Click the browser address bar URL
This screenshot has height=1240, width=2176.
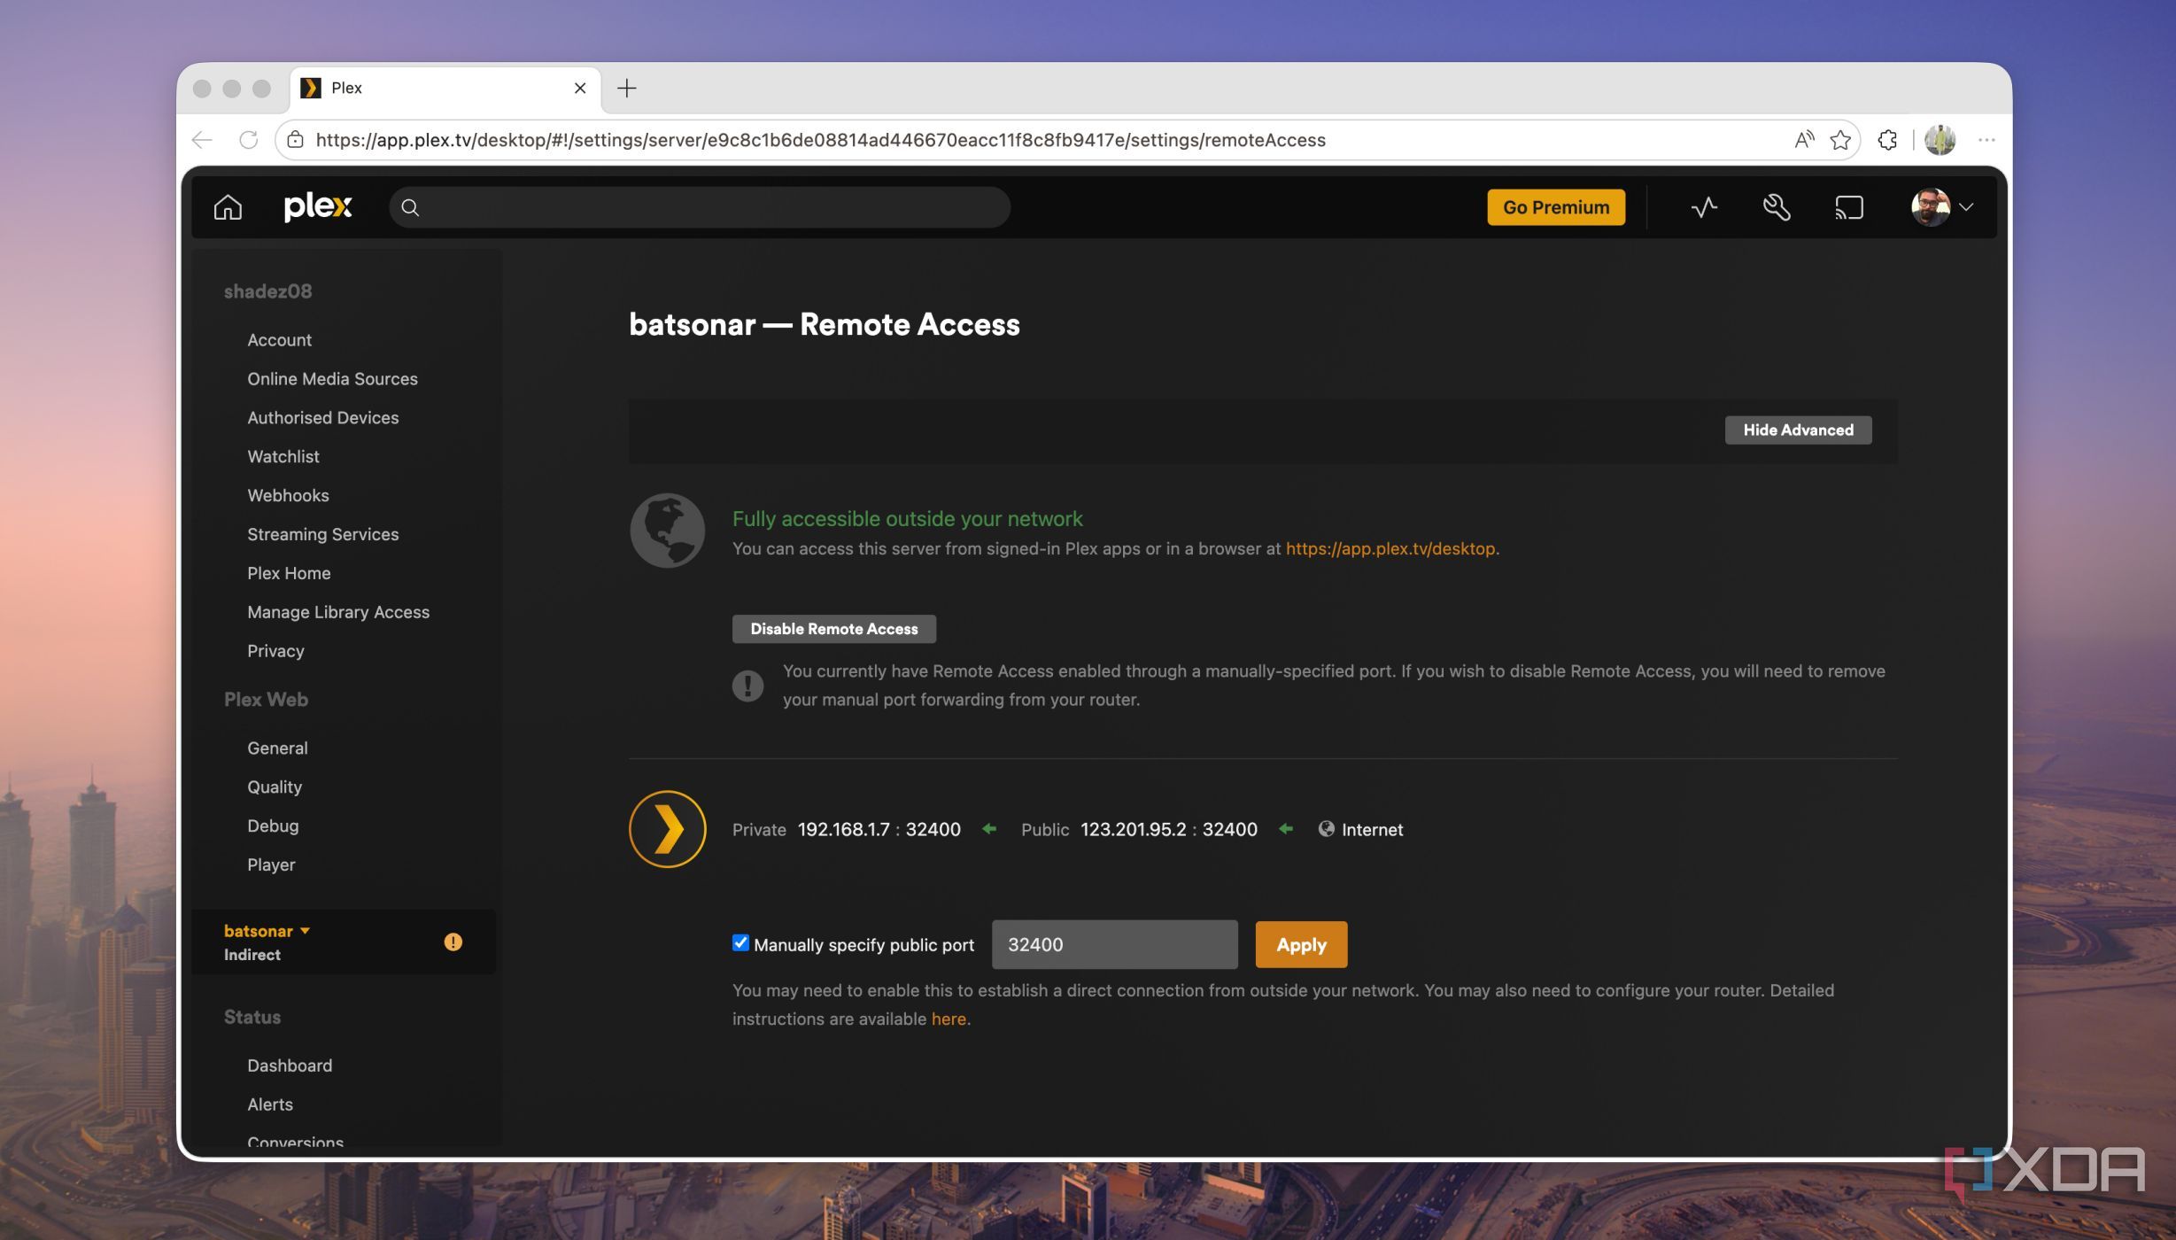coord(820,140)
